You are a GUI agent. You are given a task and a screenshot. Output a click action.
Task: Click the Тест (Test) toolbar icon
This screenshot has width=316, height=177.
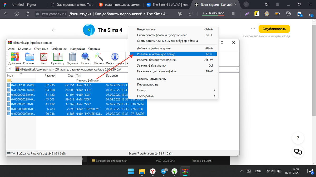click(x=44, y=57)
